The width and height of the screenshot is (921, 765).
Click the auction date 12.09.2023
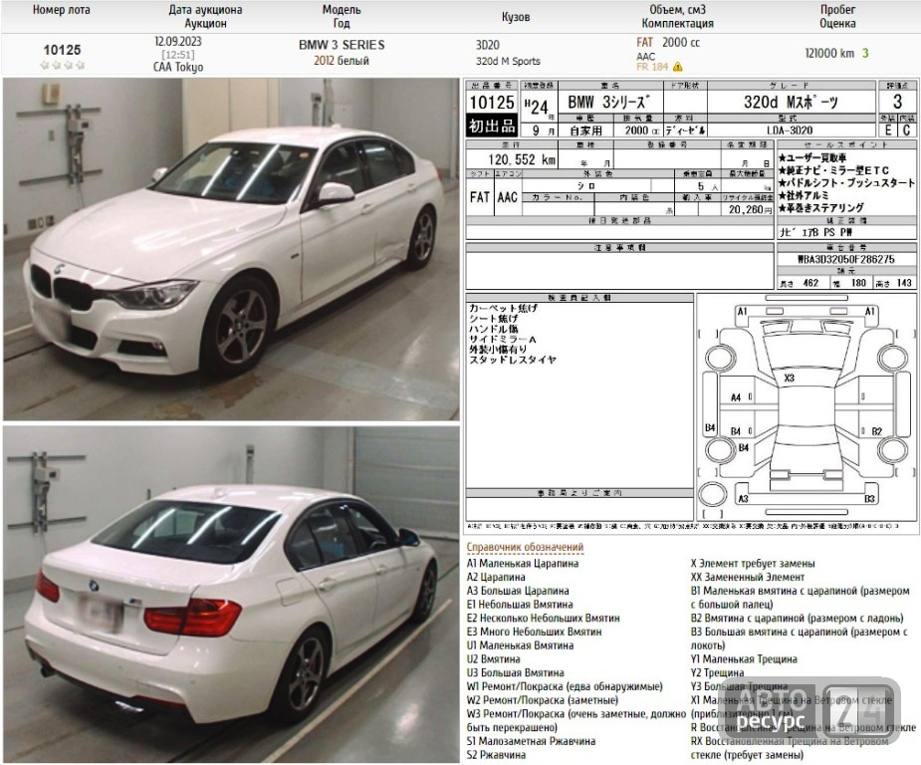178,42
